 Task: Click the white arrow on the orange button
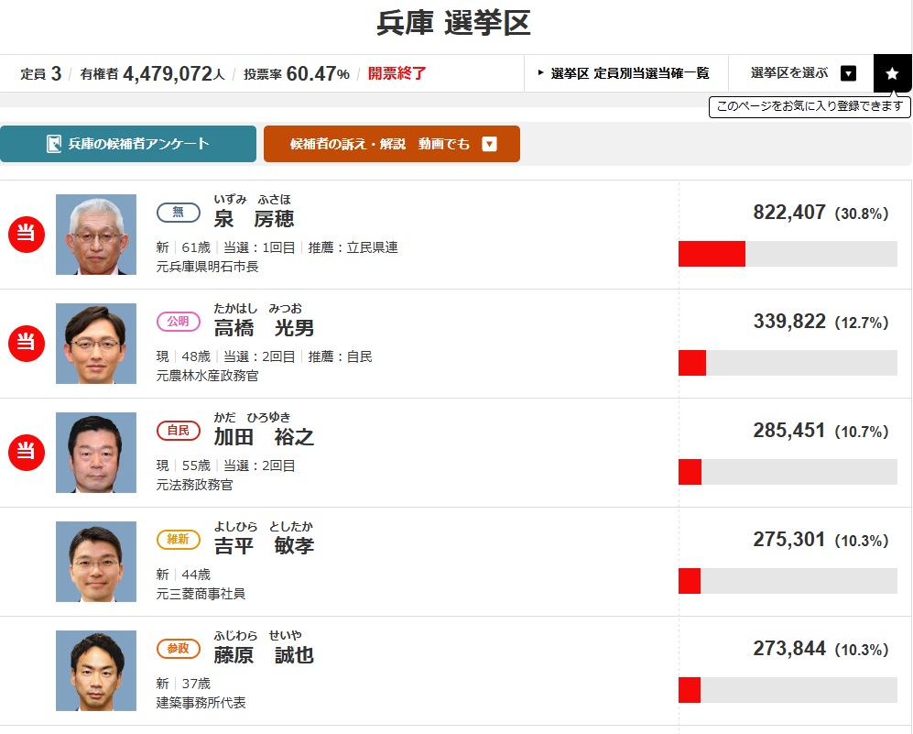pyautogui.click(x=489, y=144)
